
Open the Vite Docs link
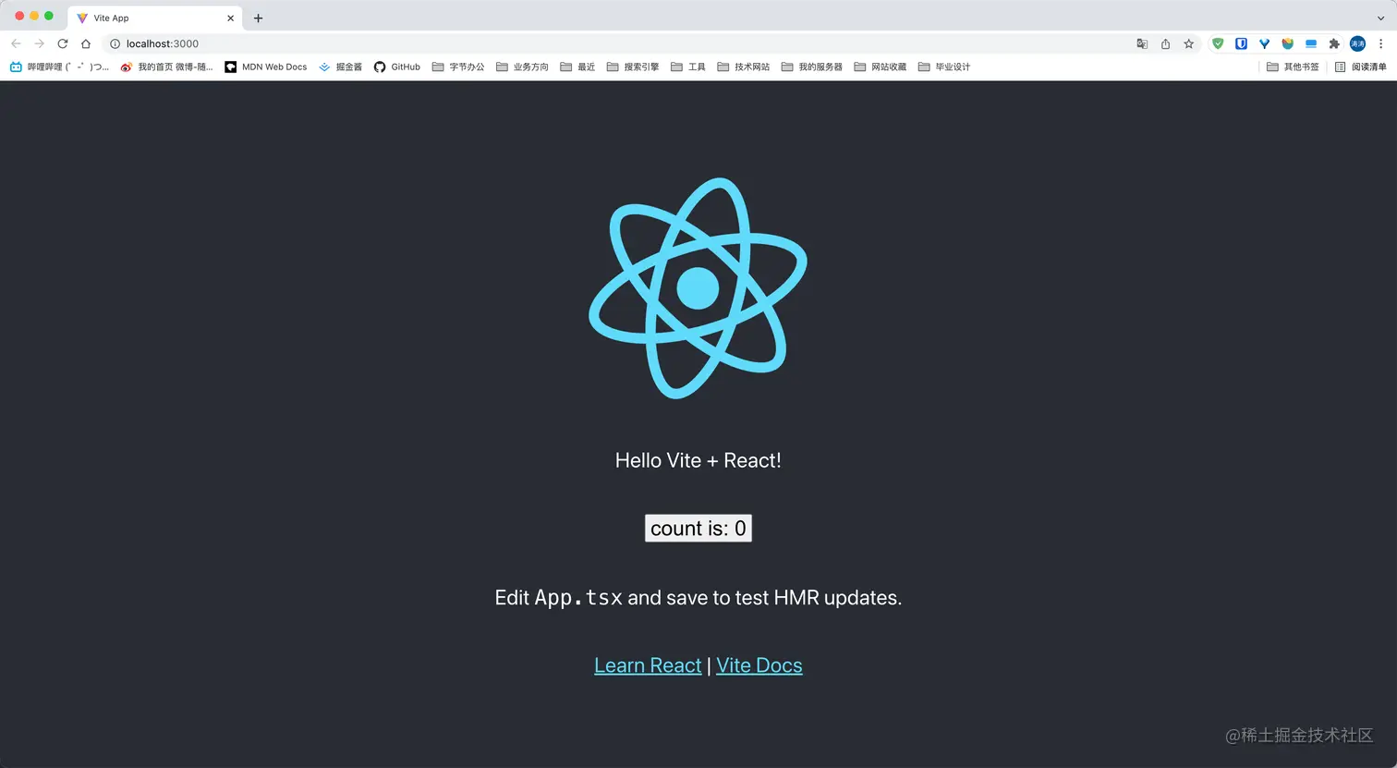tap(759, 665)
